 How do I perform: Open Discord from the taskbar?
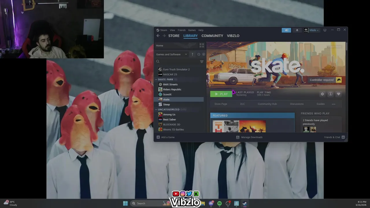tap(211, 203)
